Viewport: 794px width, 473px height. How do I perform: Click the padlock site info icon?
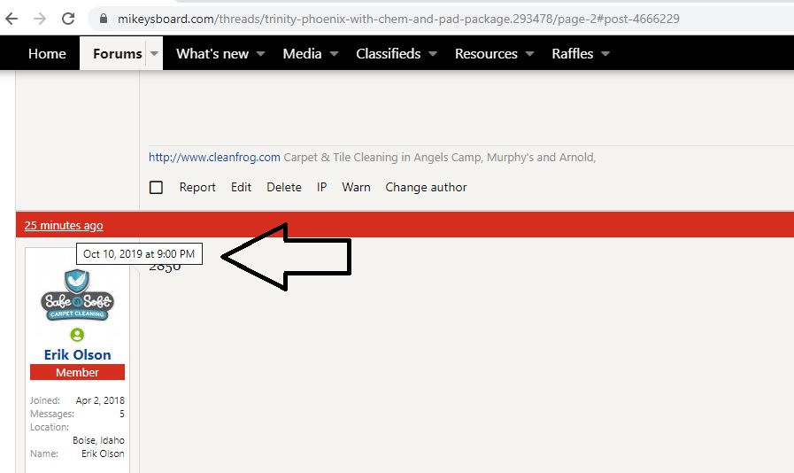tap(104, 19)
